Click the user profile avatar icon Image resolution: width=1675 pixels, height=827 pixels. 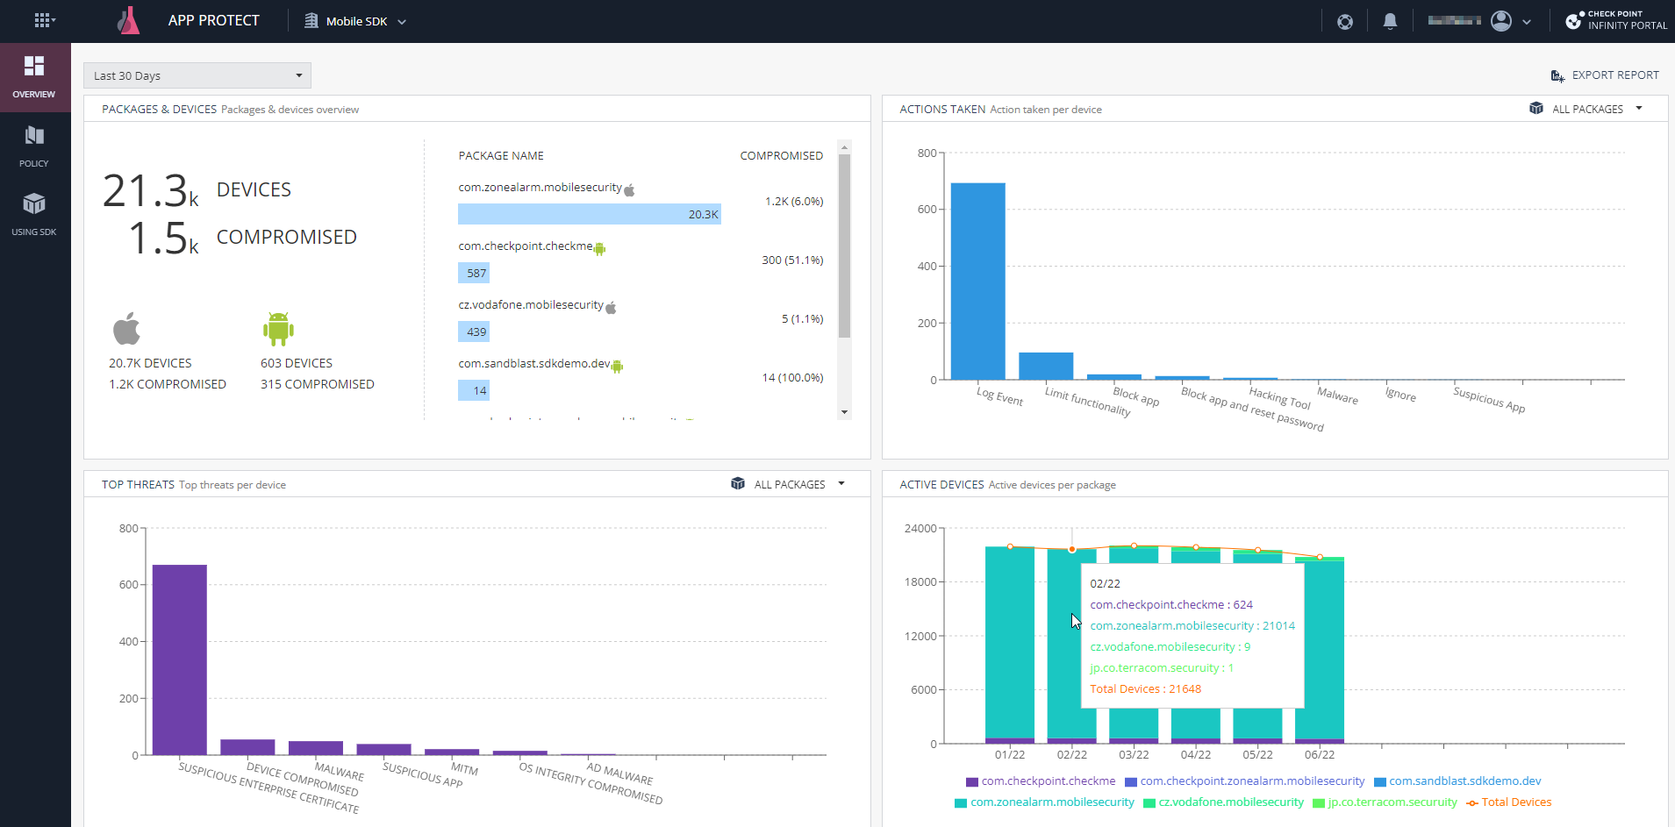point(1501,20)
